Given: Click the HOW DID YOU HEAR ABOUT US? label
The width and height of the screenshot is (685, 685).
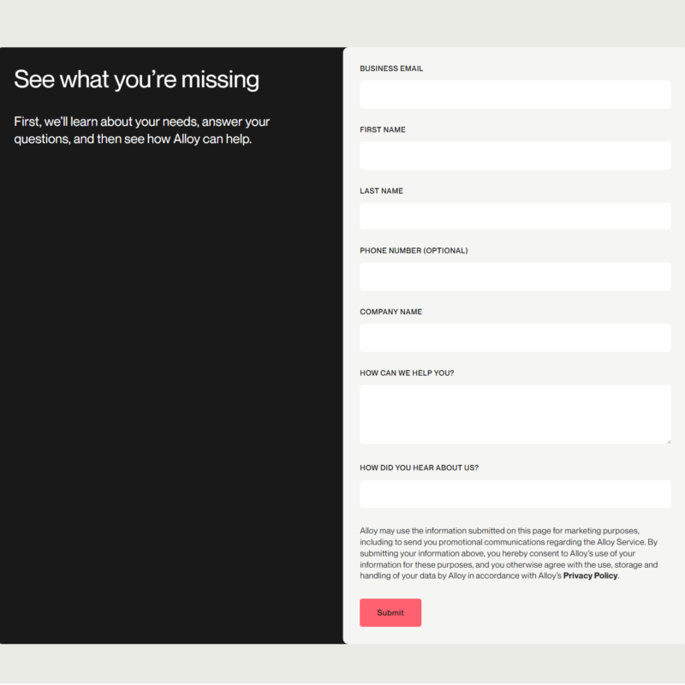Looking at the screenshot, I should 419,468.
